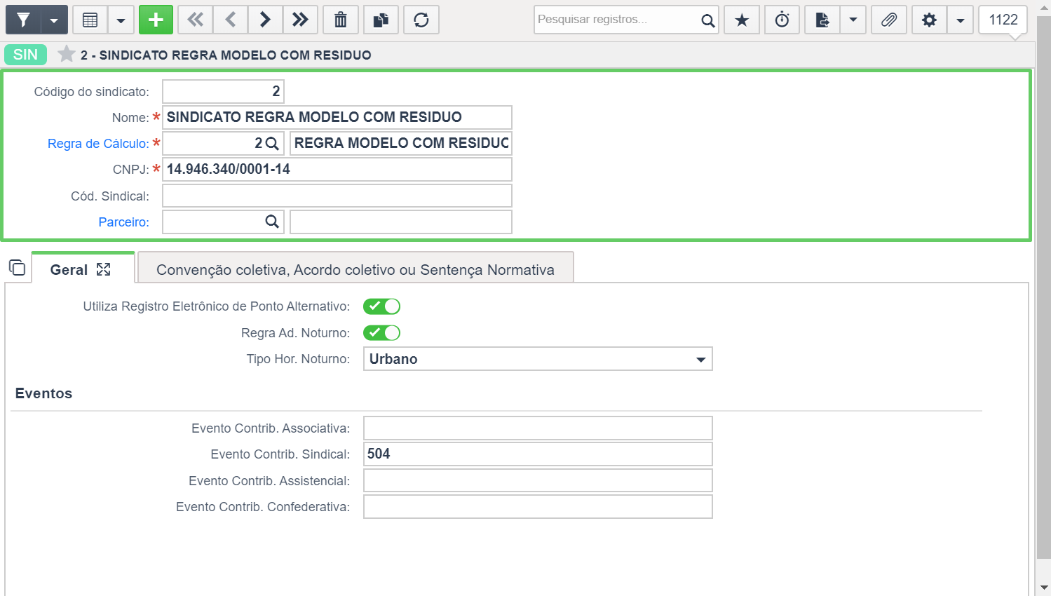Duplicate the current record
1051x596 pixels.
click(x=381, y=20)
